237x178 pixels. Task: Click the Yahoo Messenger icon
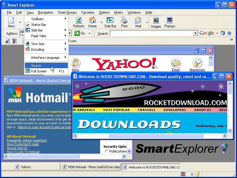tap(197, 63)
